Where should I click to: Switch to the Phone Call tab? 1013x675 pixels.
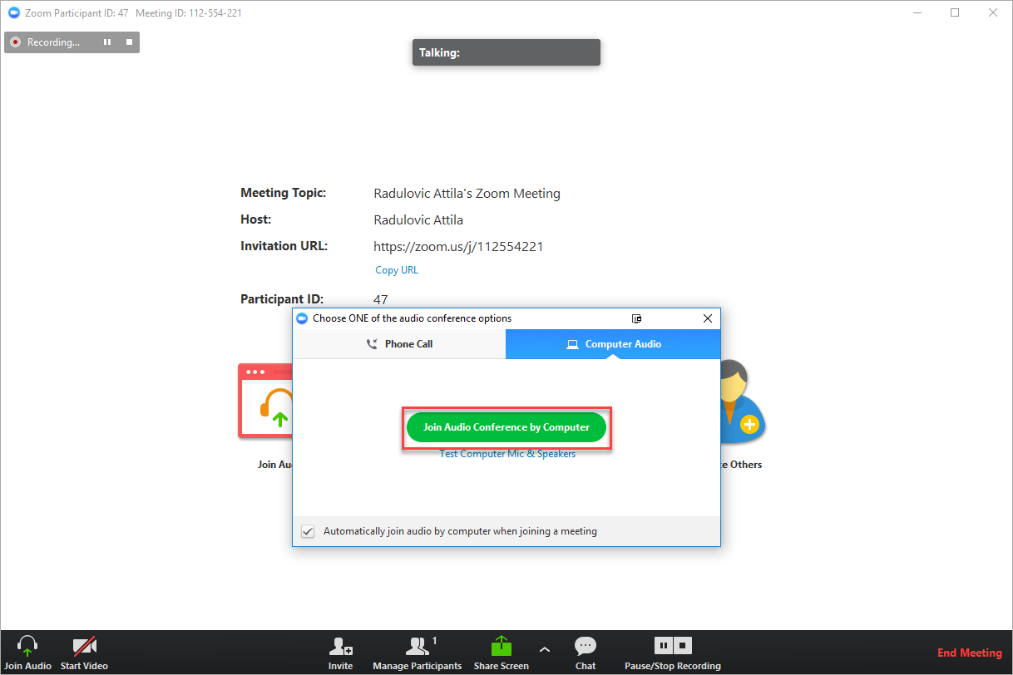pyautogui.click(x=399, y=344)
